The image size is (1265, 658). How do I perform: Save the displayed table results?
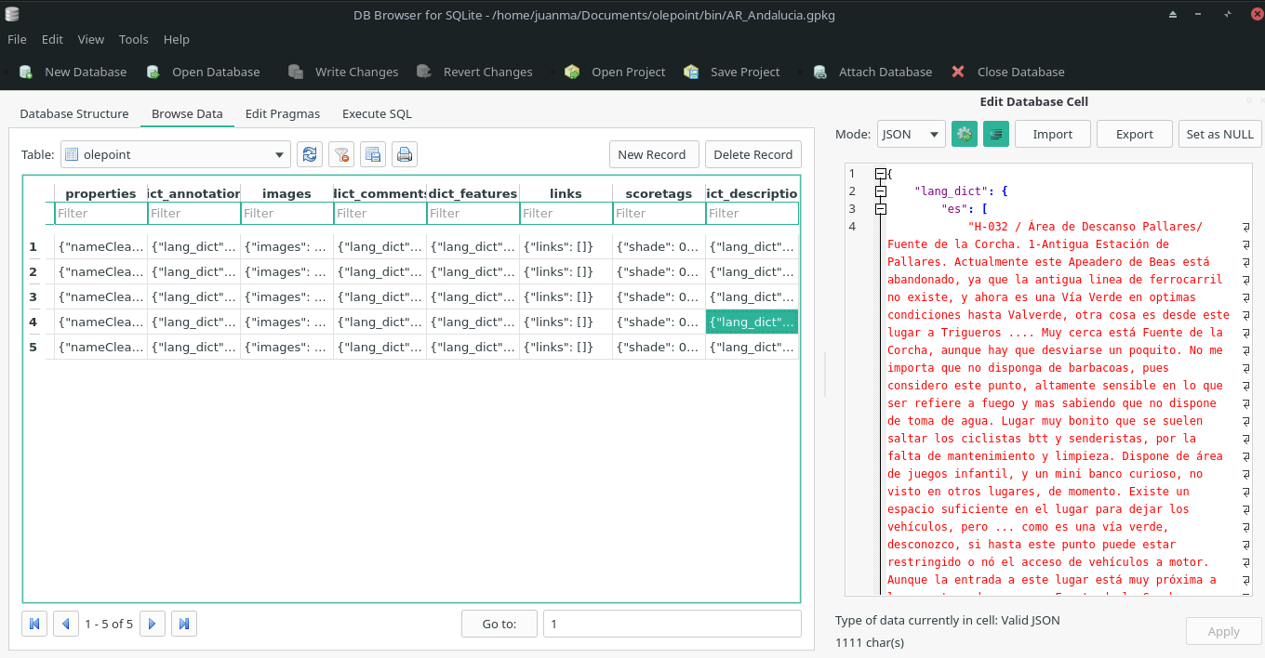(x=373, y=154)
